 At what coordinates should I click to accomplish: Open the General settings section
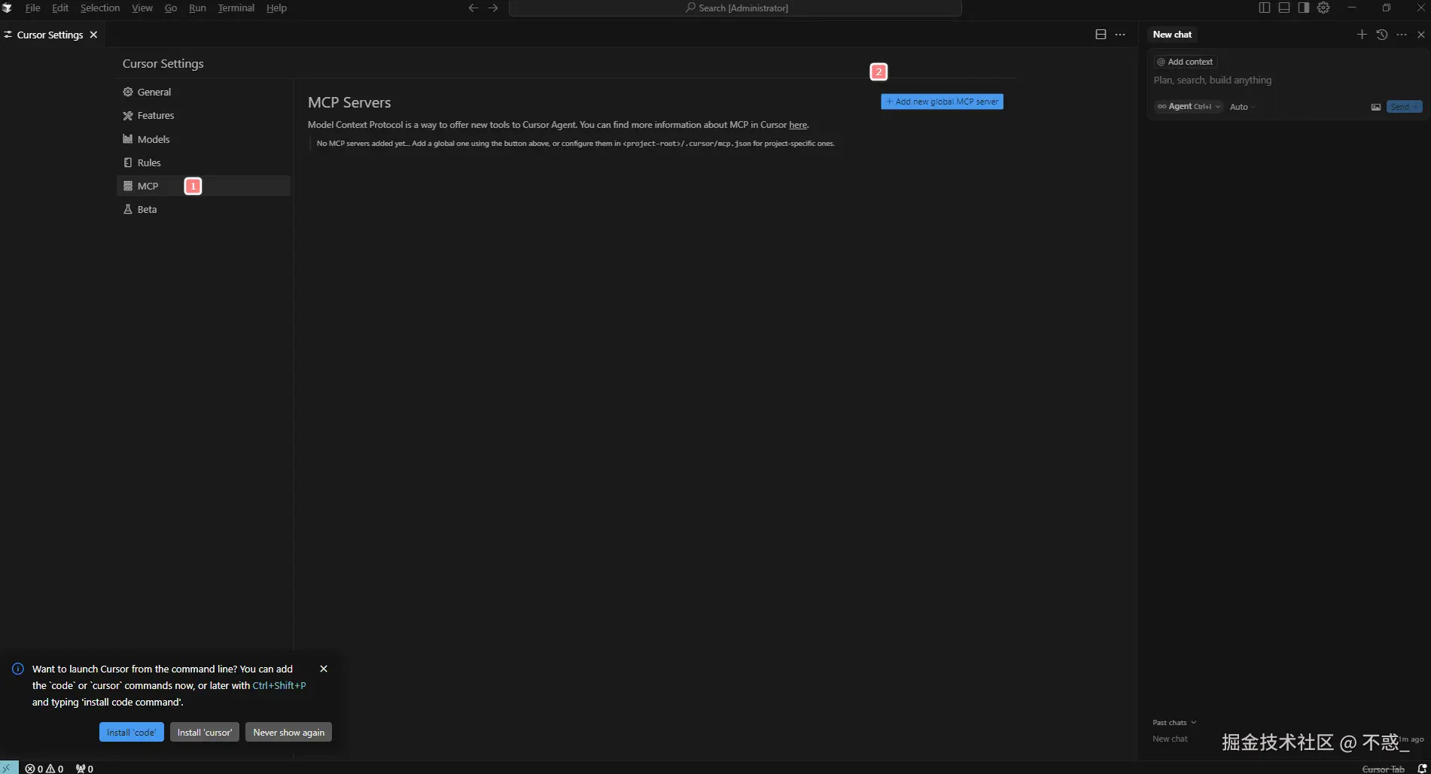(x=203, y=92)
